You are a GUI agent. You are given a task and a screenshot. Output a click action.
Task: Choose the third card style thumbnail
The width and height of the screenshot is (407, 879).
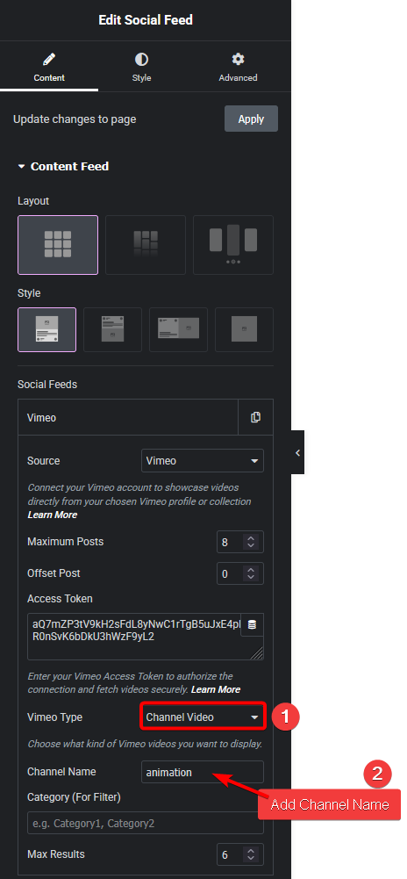[179, 329]
